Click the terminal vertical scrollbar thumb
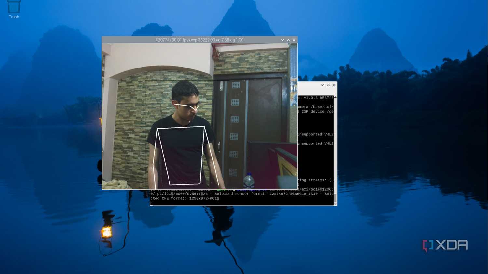 pos(335,198)
